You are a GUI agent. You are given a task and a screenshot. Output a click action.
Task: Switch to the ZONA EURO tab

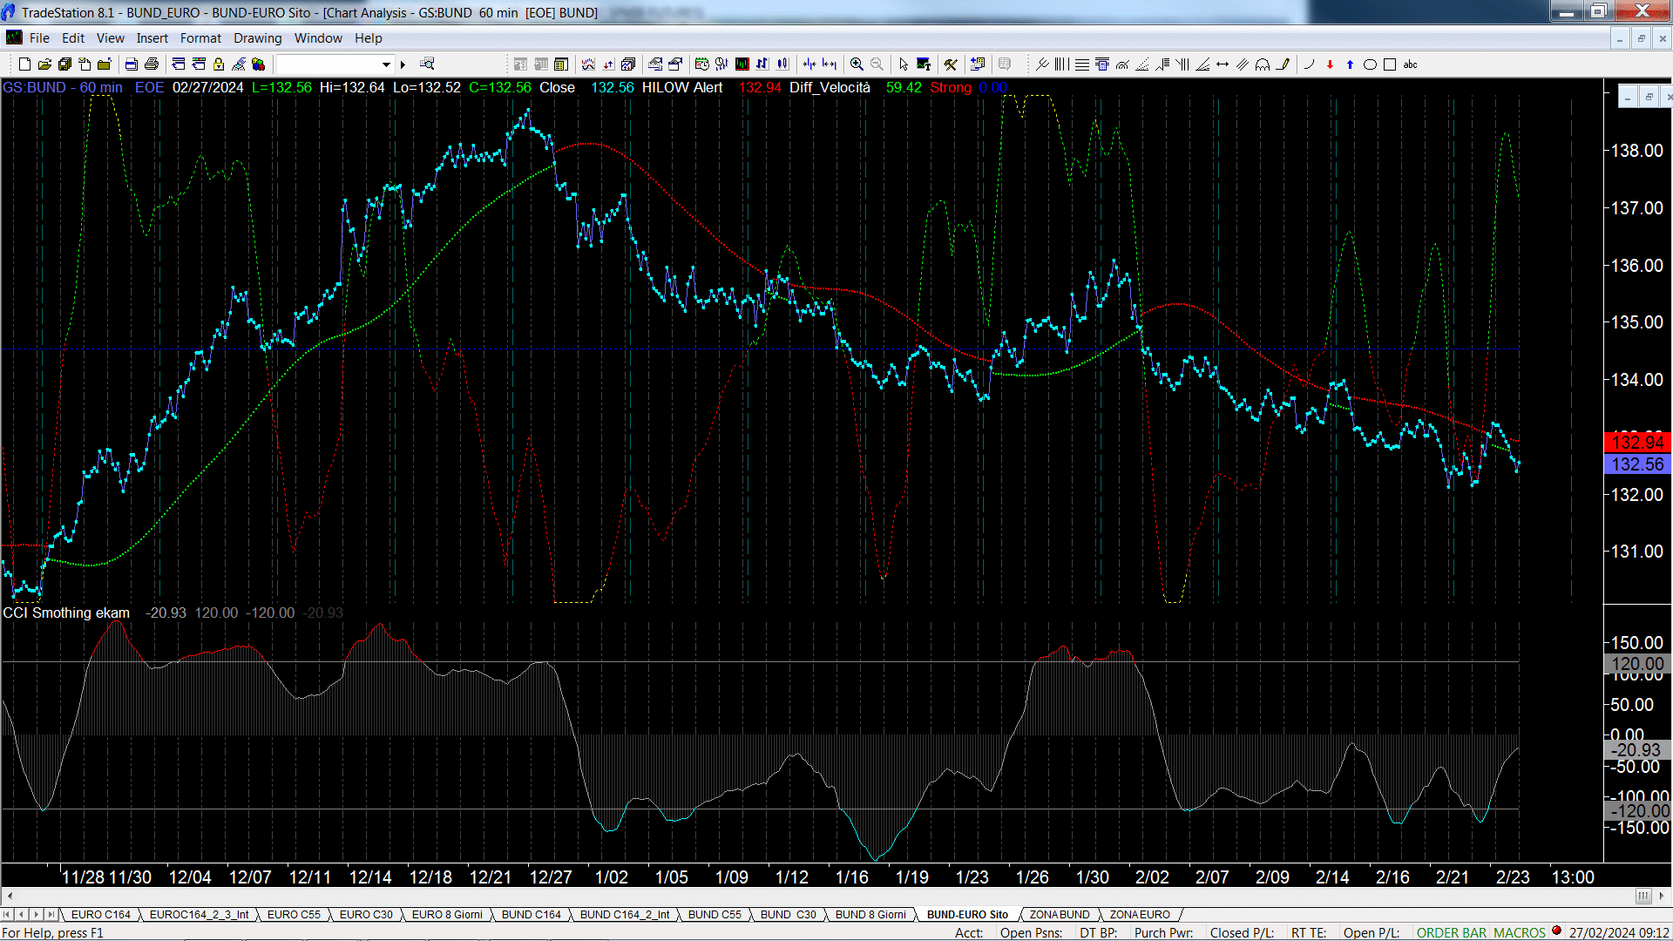pos(1140,915)
